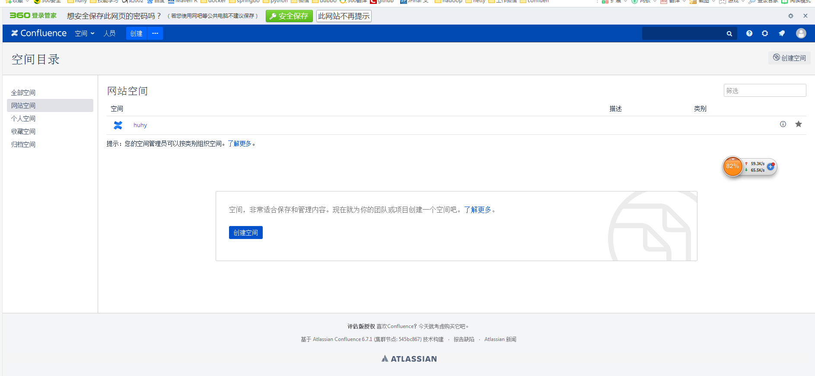
Task: Click the 网站空间 section heading
Action: tap(127, 91)
